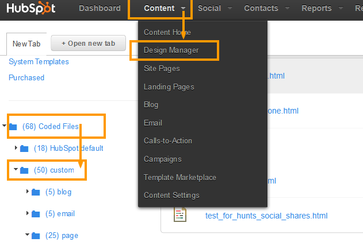Image resolution: width=363 pixels, height=242 pixels.
Task: Click the blog folder icon
Action: tap(36, 192)
